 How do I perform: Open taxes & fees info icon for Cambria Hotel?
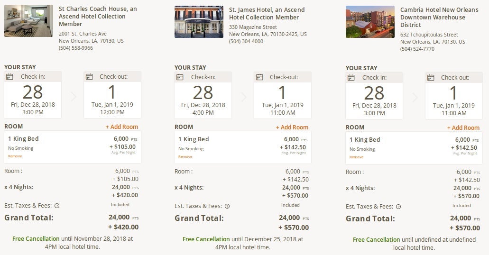[x=398, y=207]
